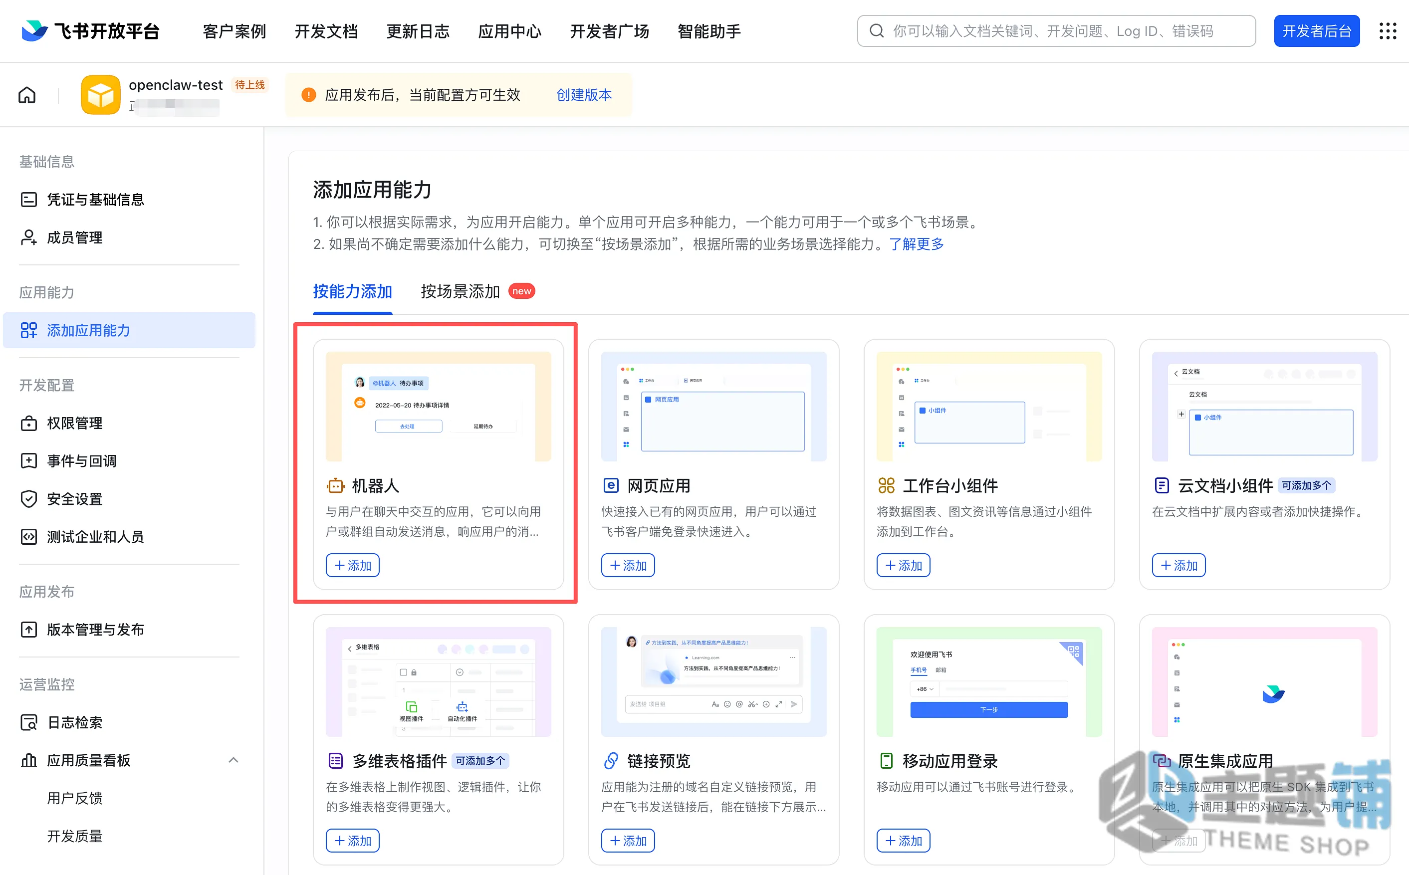This screenshot has width=1409, height=875.
Task: Open 开发者广场 in top navigation
Action: pyautogui.click(x=609, y=30)
